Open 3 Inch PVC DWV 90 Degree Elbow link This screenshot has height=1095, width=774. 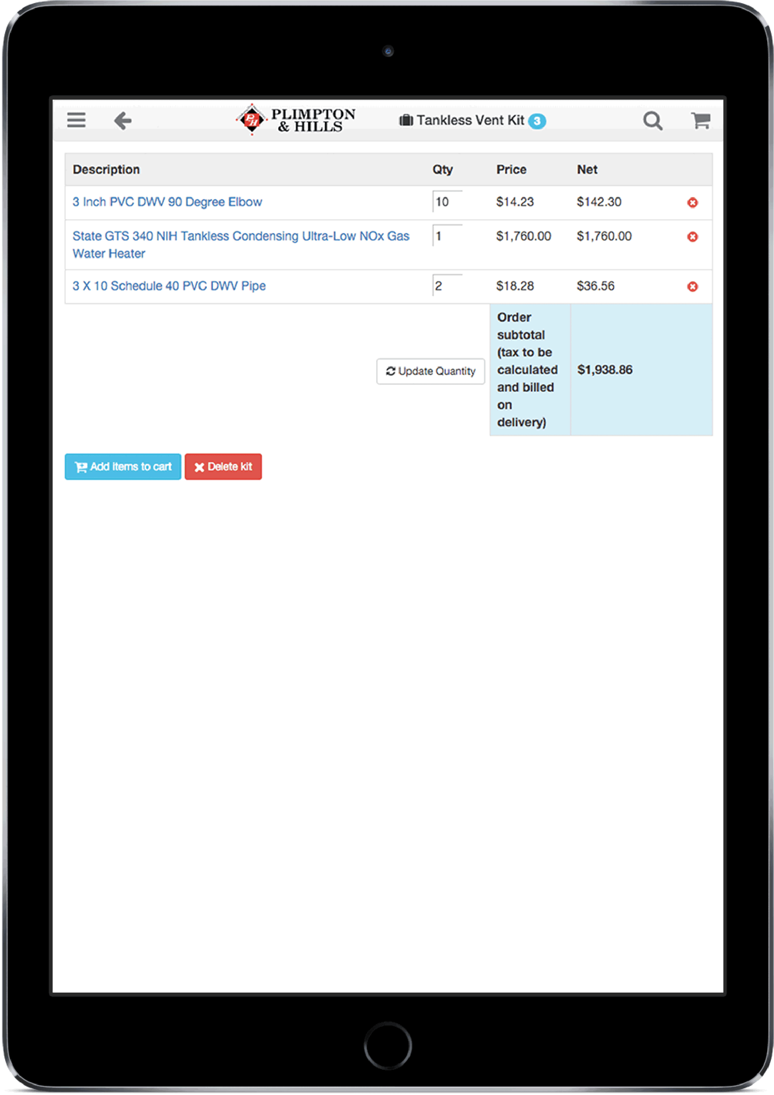click(x=167, y=202)
